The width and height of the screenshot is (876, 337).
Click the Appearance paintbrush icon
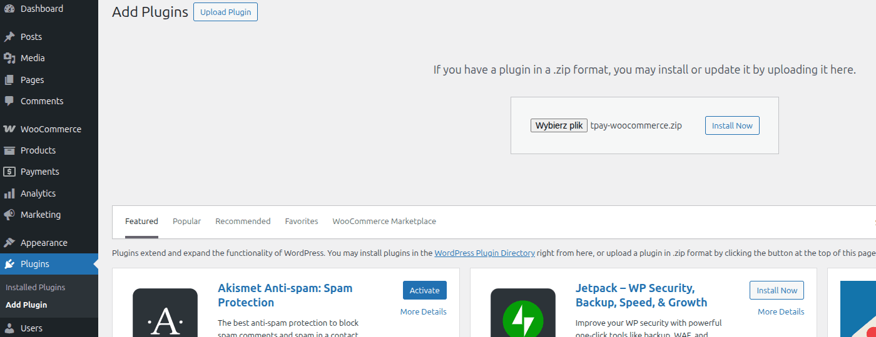[9, 243]
